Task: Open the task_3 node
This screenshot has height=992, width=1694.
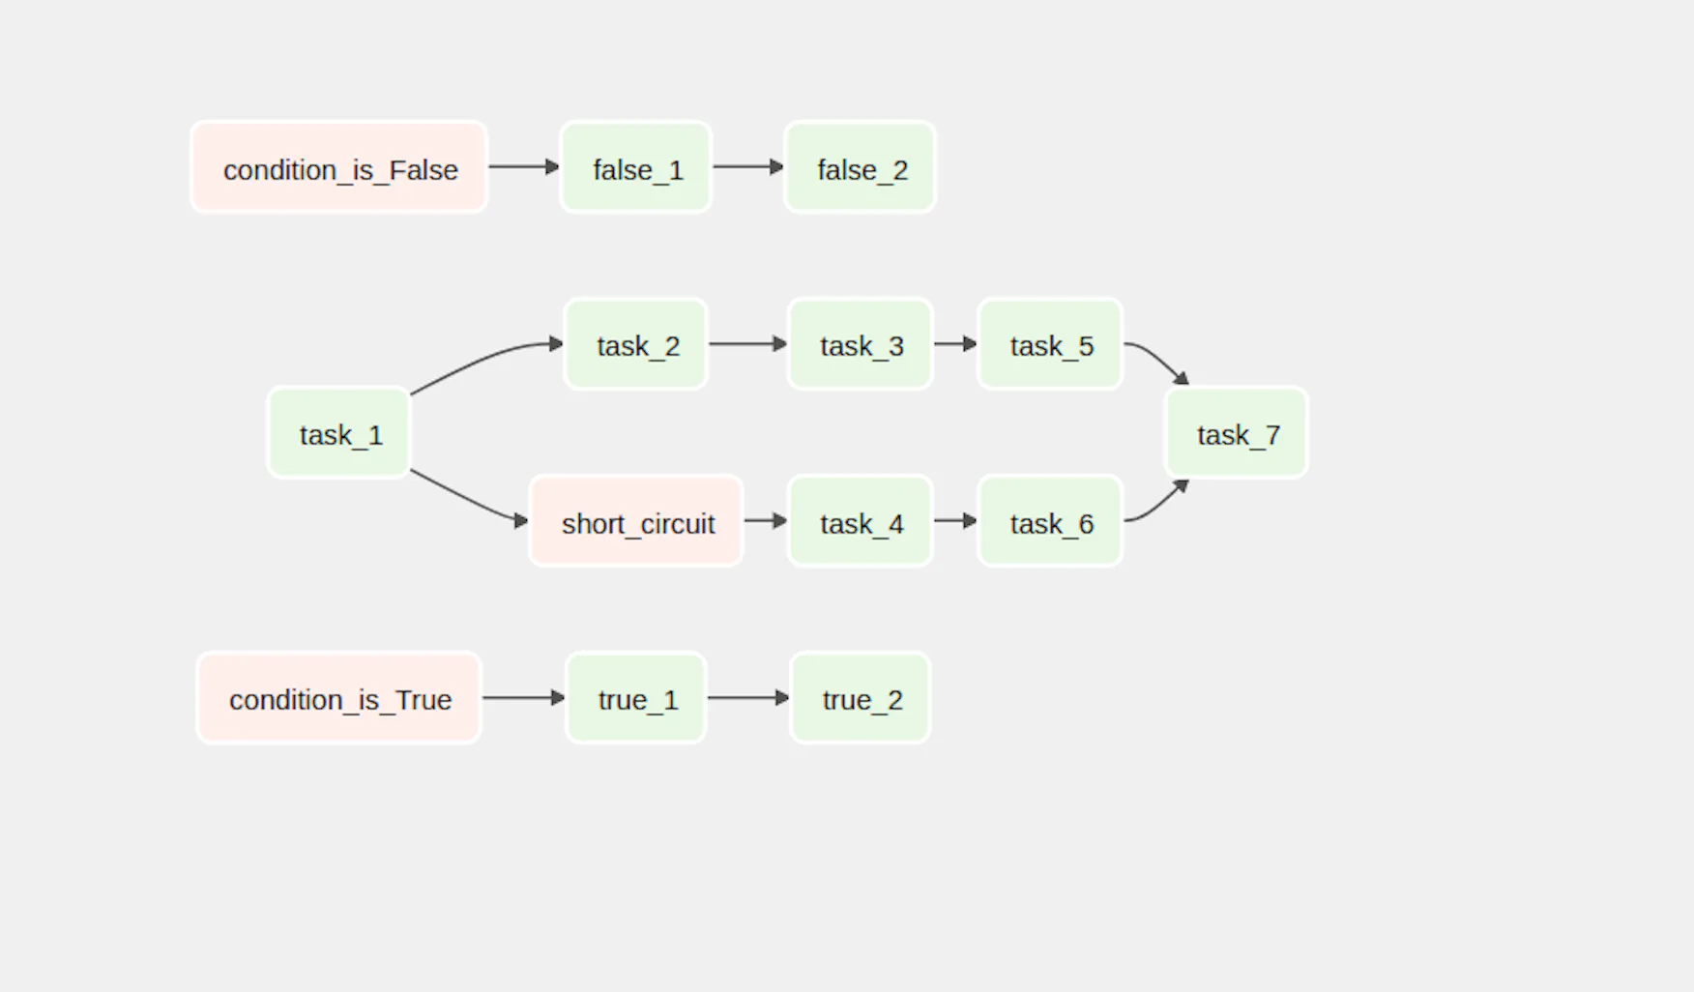Action: 860,344
